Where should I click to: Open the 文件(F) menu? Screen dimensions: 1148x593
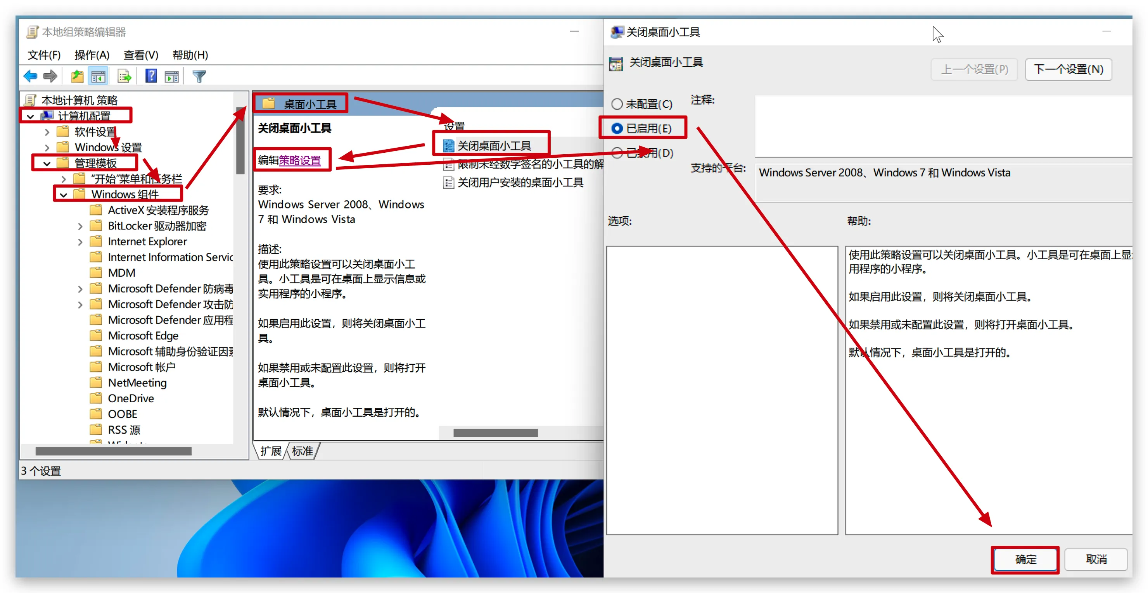[44, 55]
